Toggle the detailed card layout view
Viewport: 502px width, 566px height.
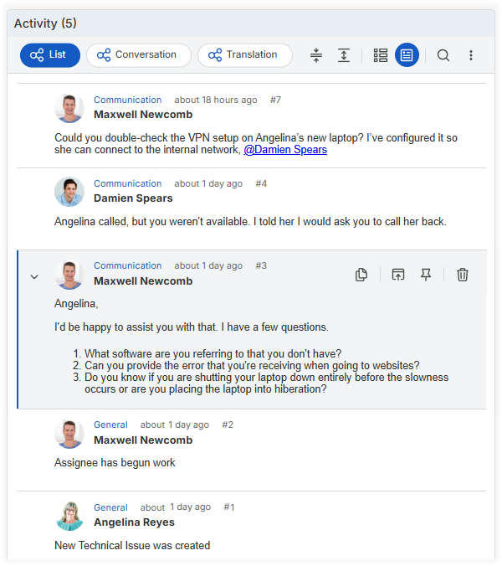coord(407,55)
